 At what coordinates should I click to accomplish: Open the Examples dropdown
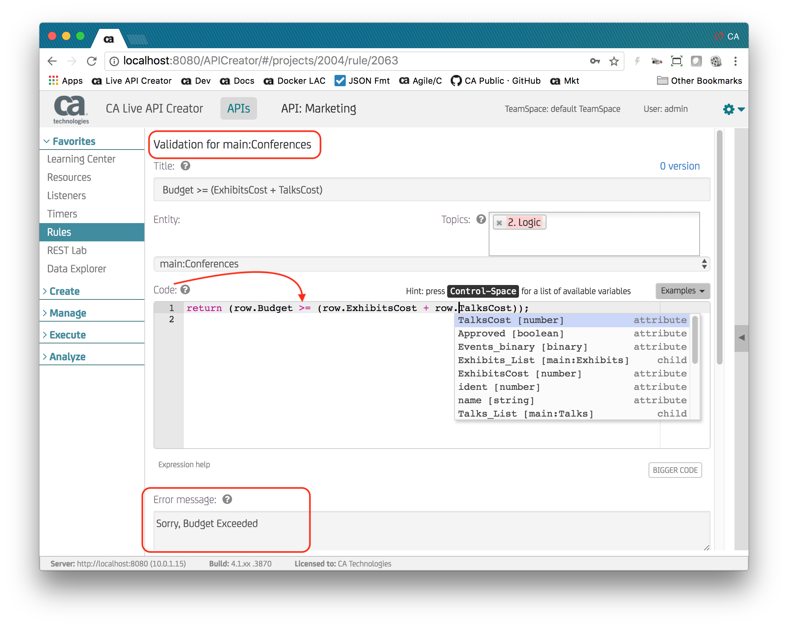click(682, 291)
